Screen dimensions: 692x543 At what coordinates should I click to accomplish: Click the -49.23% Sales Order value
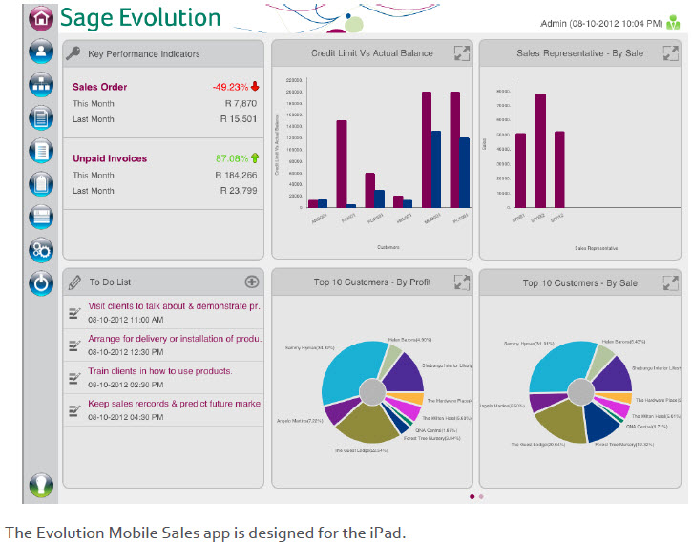[x=230, y=87]
